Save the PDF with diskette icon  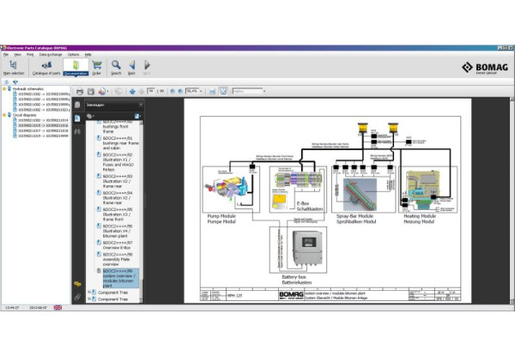pos(91,90)
